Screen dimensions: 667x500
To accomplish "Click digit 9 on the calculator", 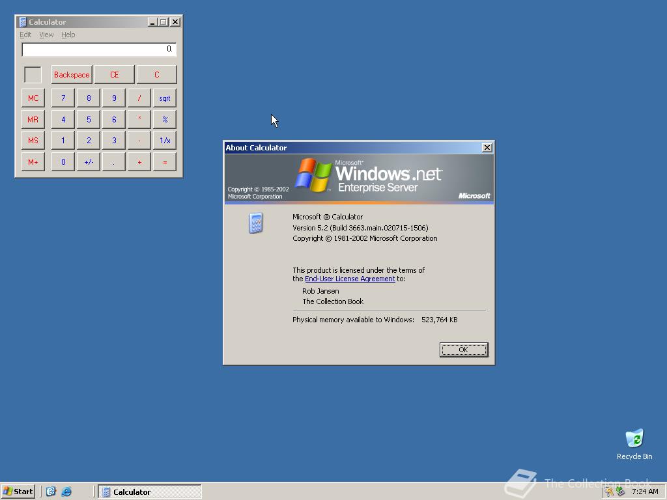I will 114,98.
